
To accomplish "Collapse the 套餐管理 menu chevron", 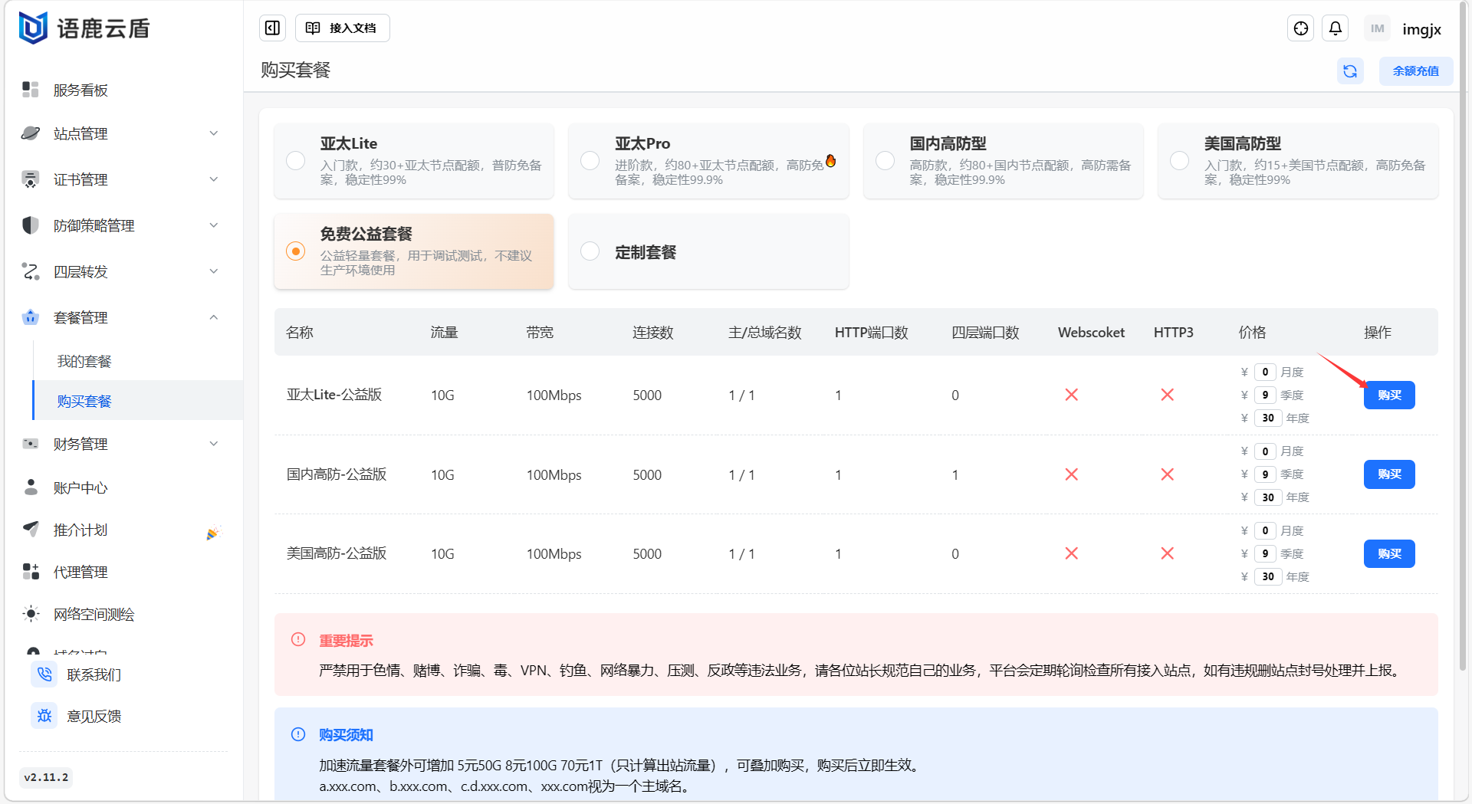I will point(214,317).
